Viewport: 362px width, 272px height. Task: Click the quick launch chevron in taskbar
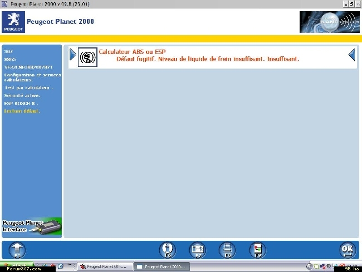pos(69,265)
